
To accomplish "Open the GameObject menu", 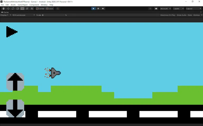I will pos(22,5).
